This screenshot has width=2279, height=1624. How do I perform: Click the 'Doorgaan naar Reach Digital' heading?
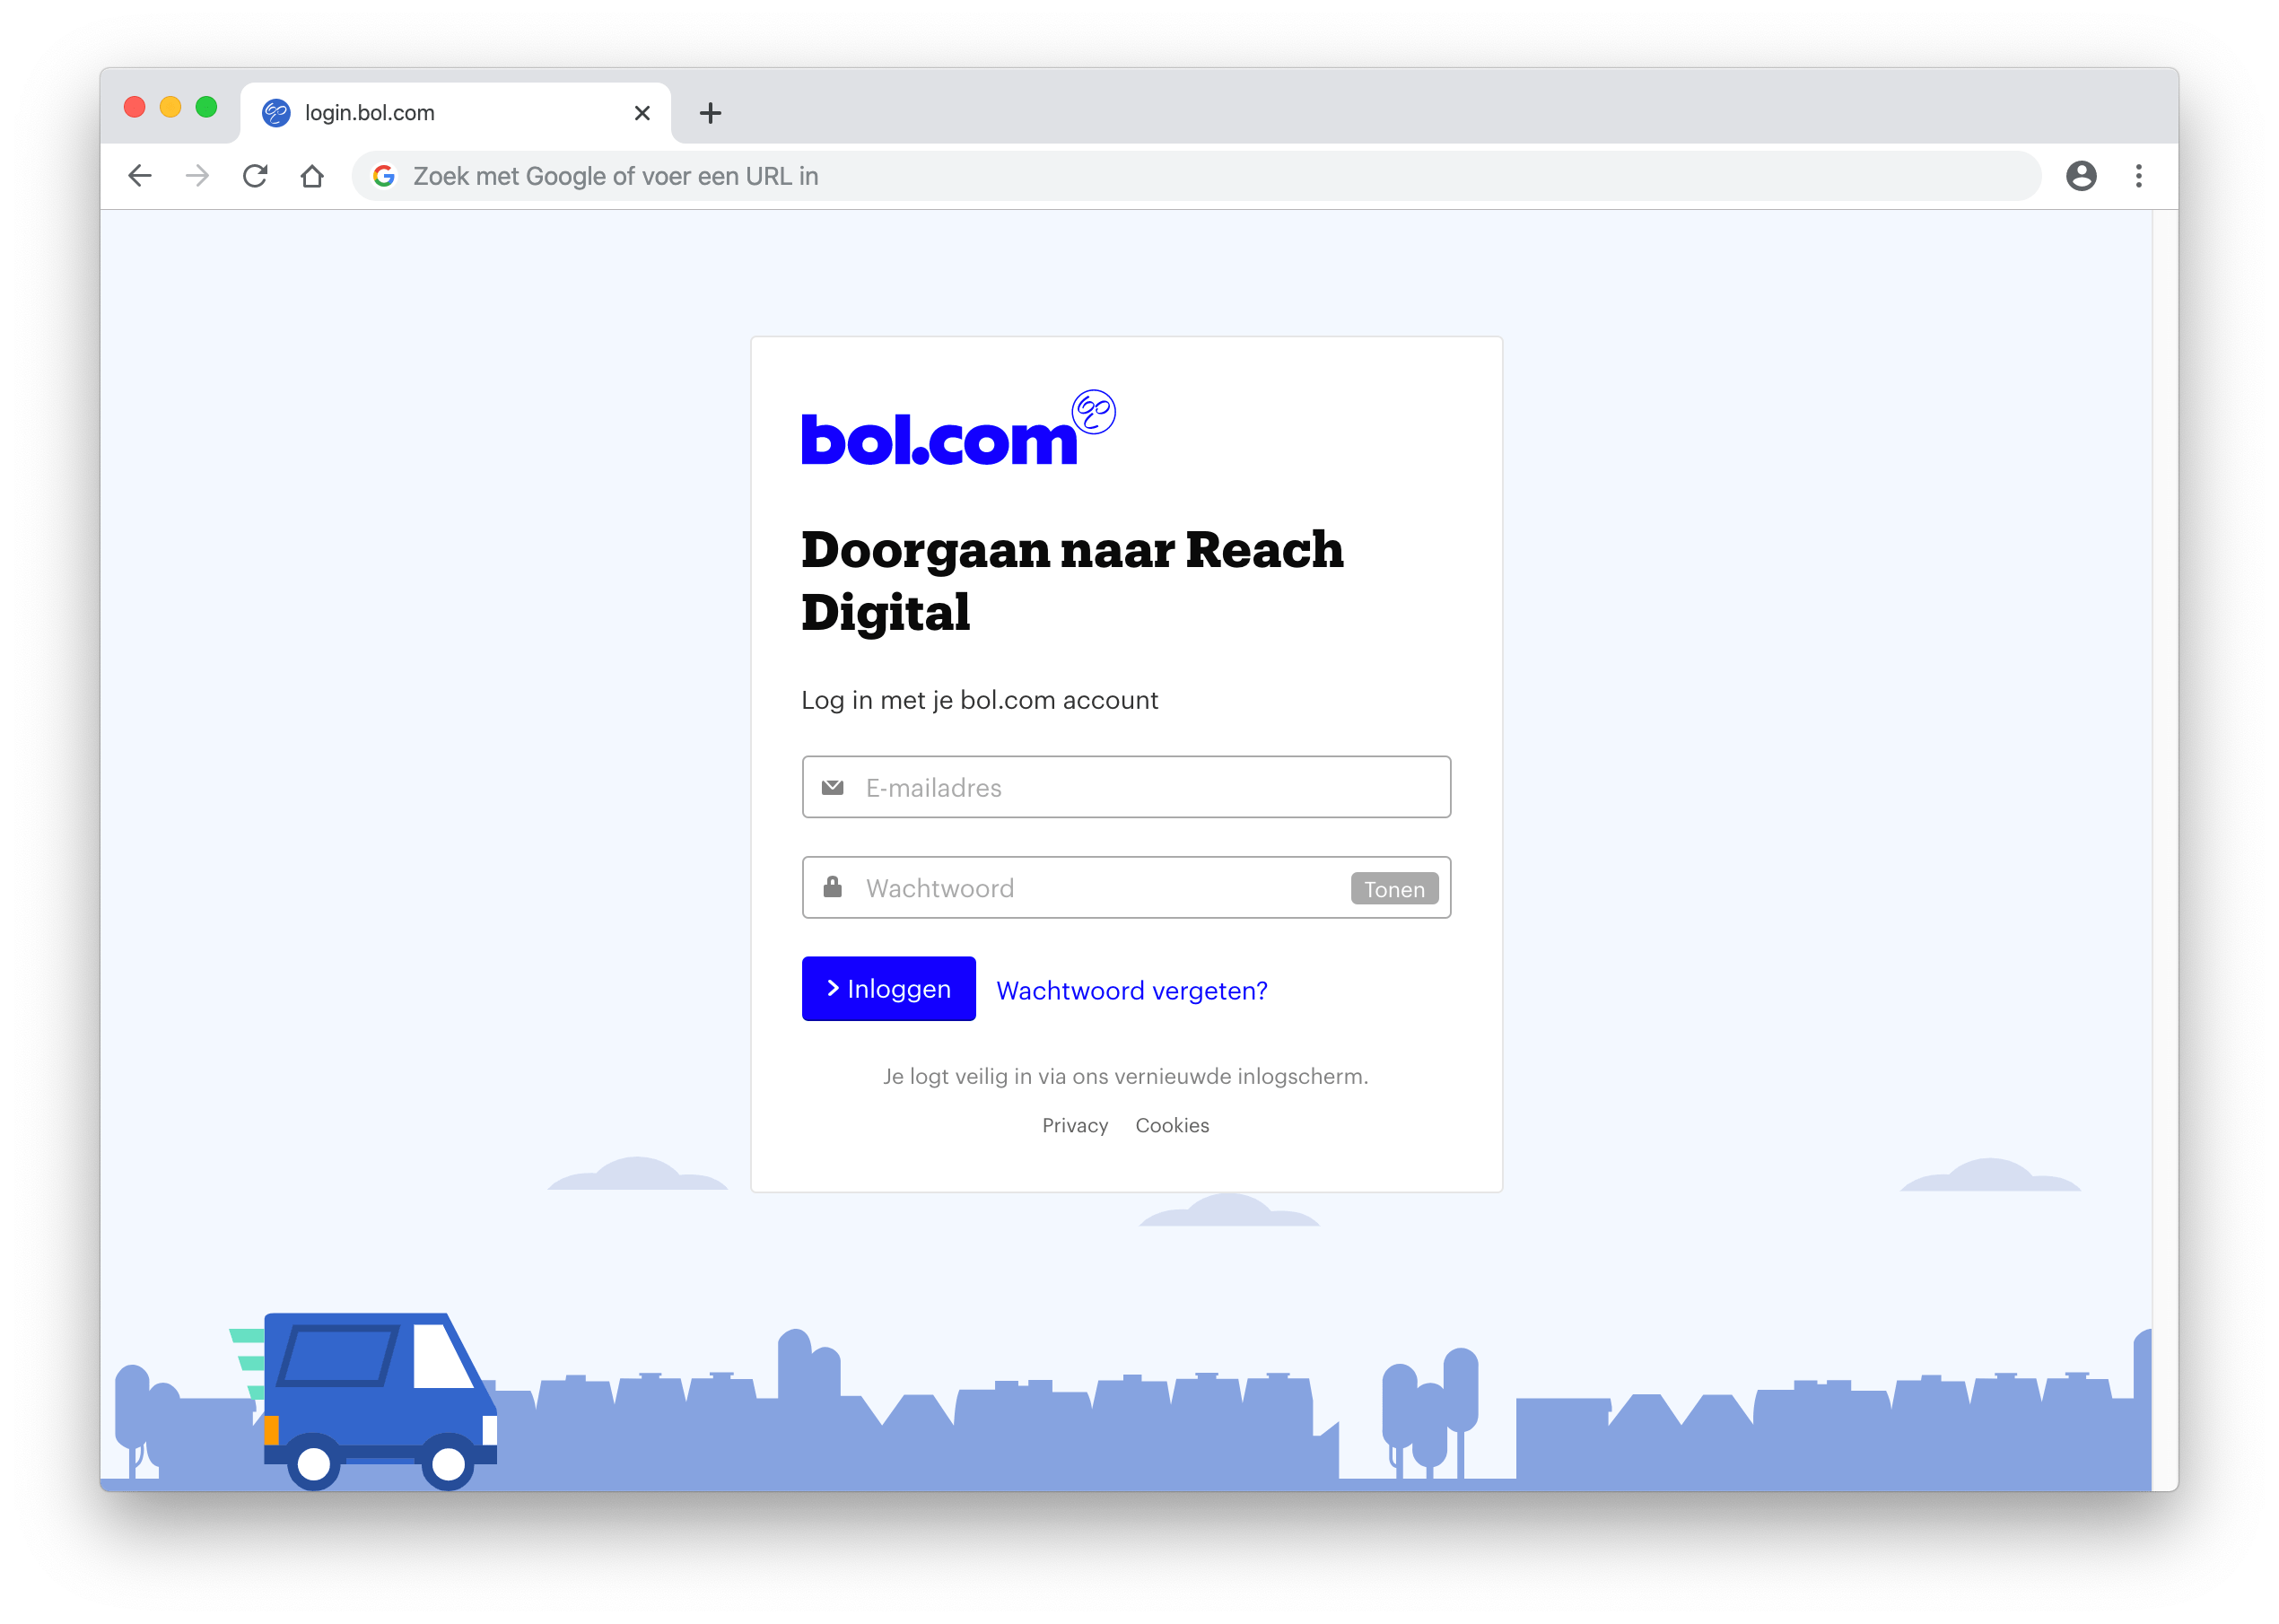coord(1072,581)
